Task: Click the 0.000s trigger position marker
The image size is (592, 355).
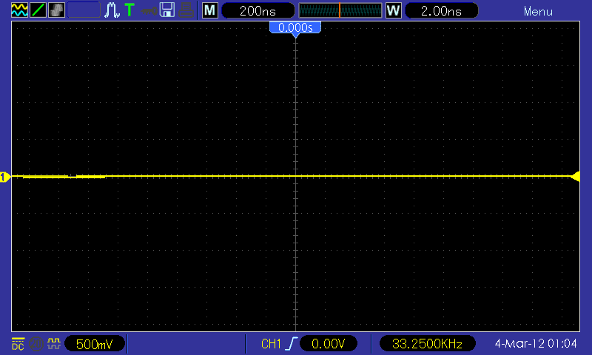Action: click(x=295, y=28)
